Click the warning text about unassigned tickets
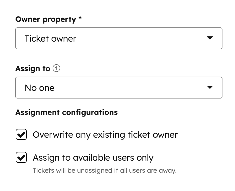The width and height of the screenshot is (235, 191). tap(105, 170)
